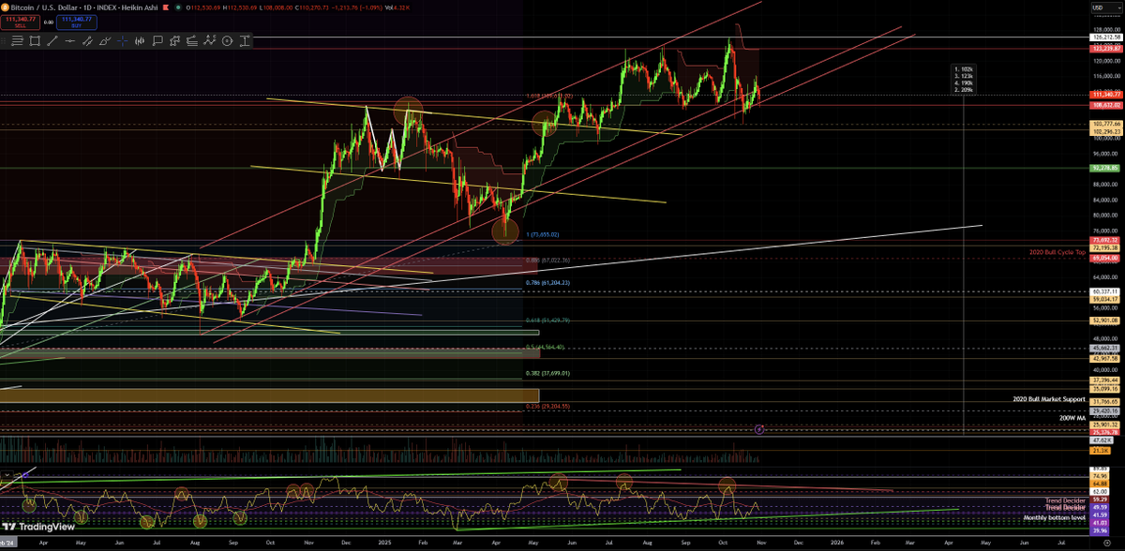Select the Horizontal Line tool
The image size is (1125, 551).
70,40
